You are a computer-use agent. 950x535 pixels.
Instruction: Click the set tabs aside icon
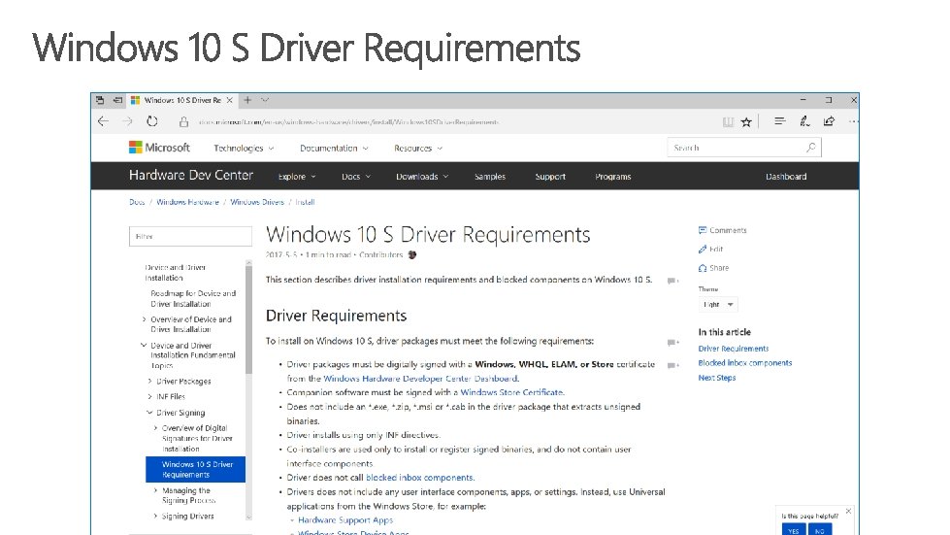click(118, 100)
